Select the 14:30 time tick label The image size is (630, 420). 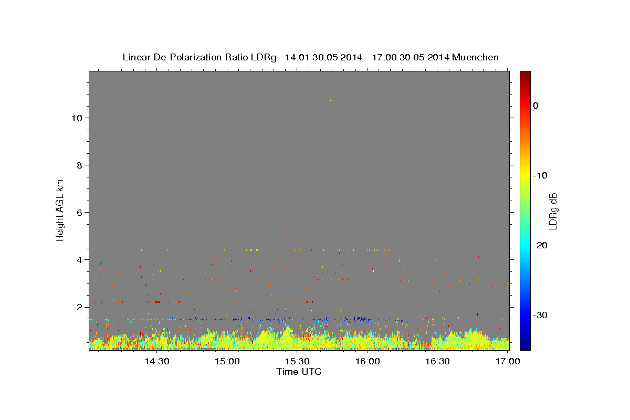[x=157, y=361]
